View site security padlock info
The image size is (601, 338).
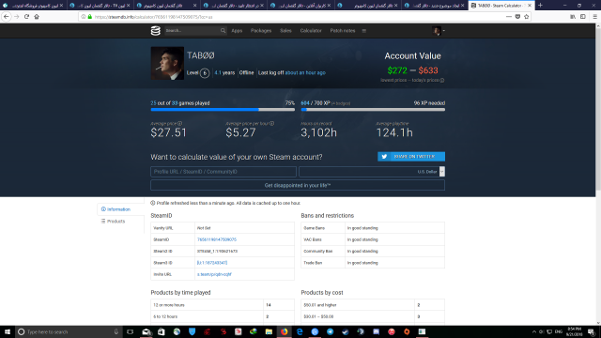(90, 17)
